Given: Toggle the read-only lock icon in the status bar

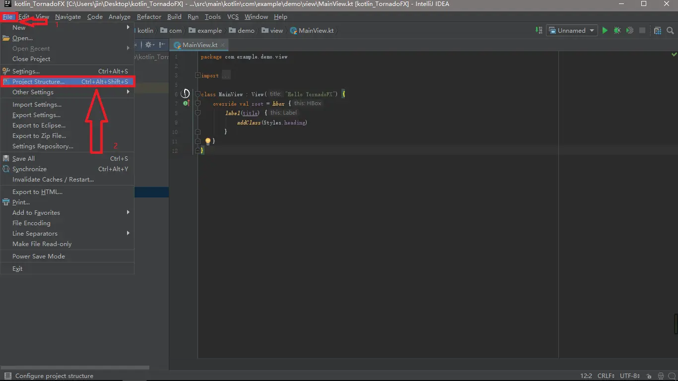Looking at the screenshot, I should (x=648, y=376).
